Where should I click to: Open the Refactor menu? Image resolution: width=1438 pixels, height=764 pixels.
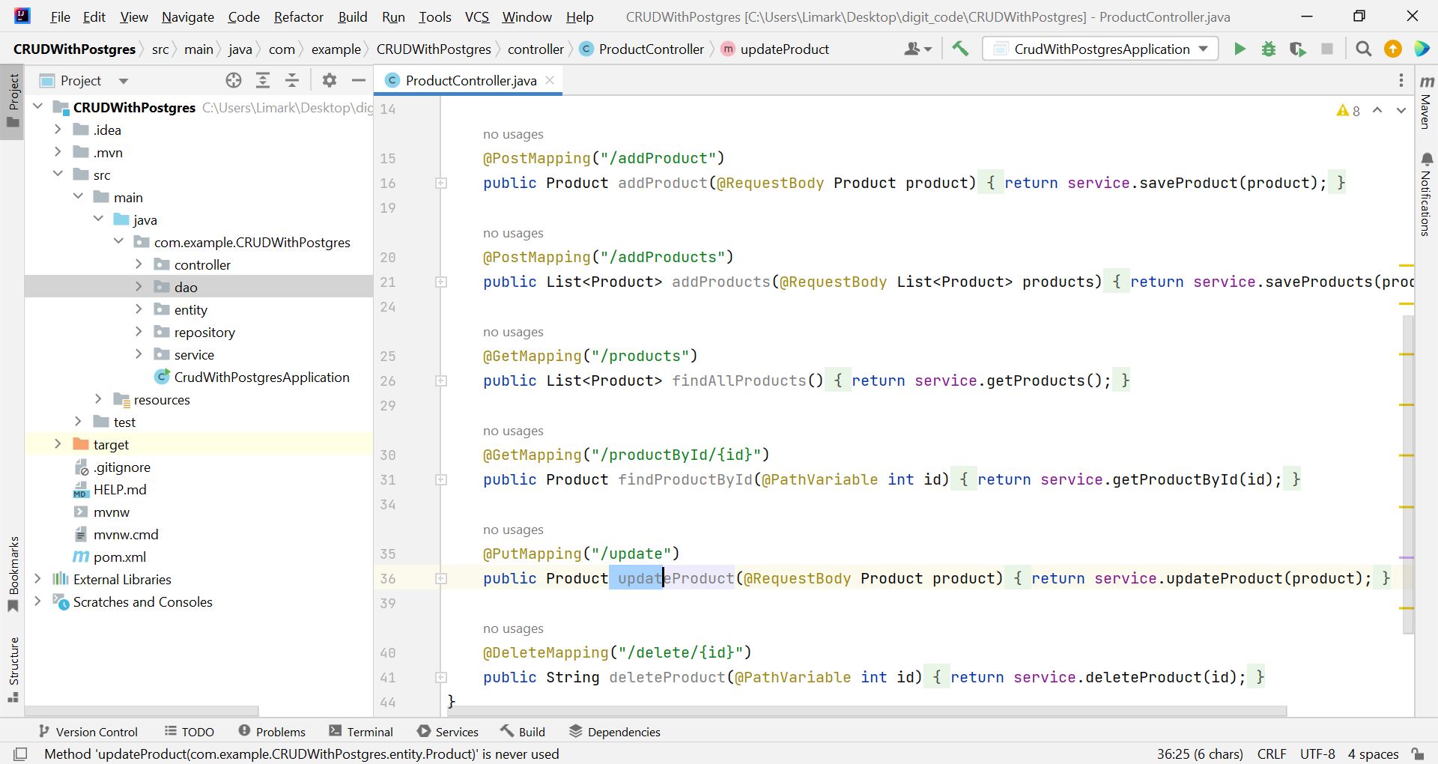coord(298,16)
